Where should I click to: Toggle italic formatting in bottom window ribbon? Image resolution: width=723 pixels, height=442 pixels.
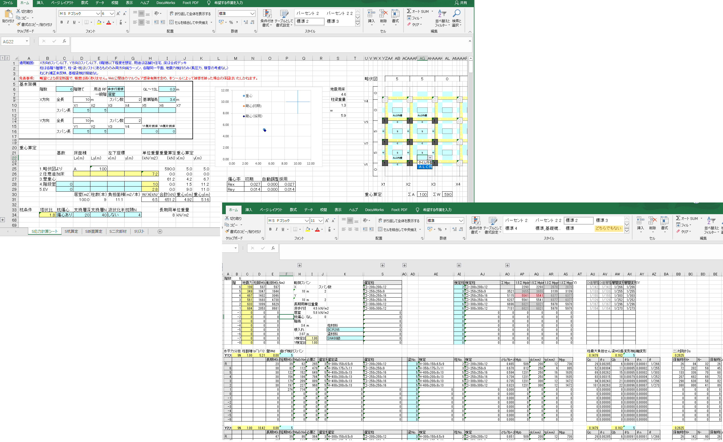click(277, 229)
